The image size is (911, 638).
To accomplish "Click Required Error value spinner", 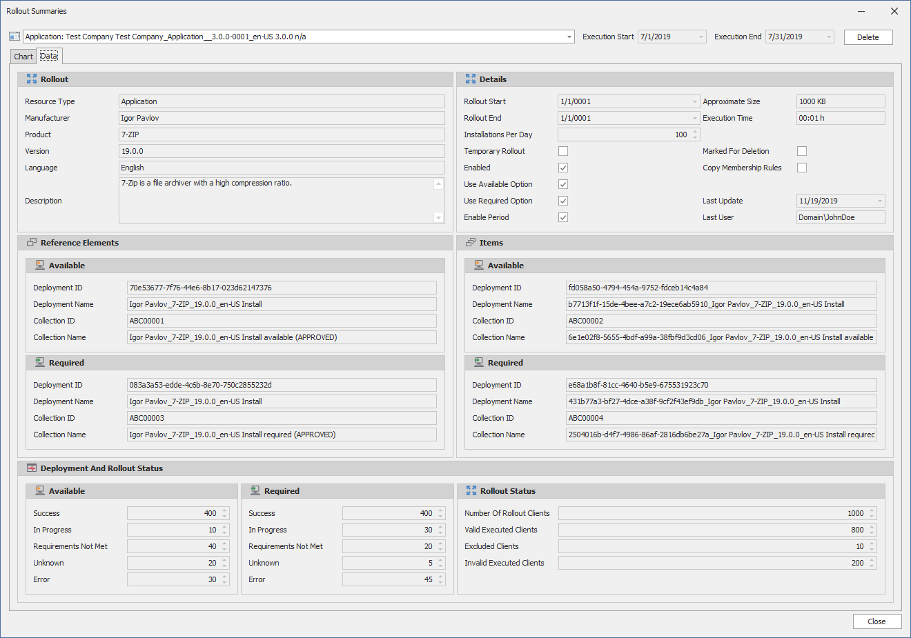I will [x=440, y=579].
